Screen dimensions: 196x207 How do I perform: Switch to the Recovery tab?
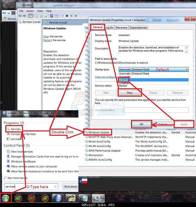(121, 28)
